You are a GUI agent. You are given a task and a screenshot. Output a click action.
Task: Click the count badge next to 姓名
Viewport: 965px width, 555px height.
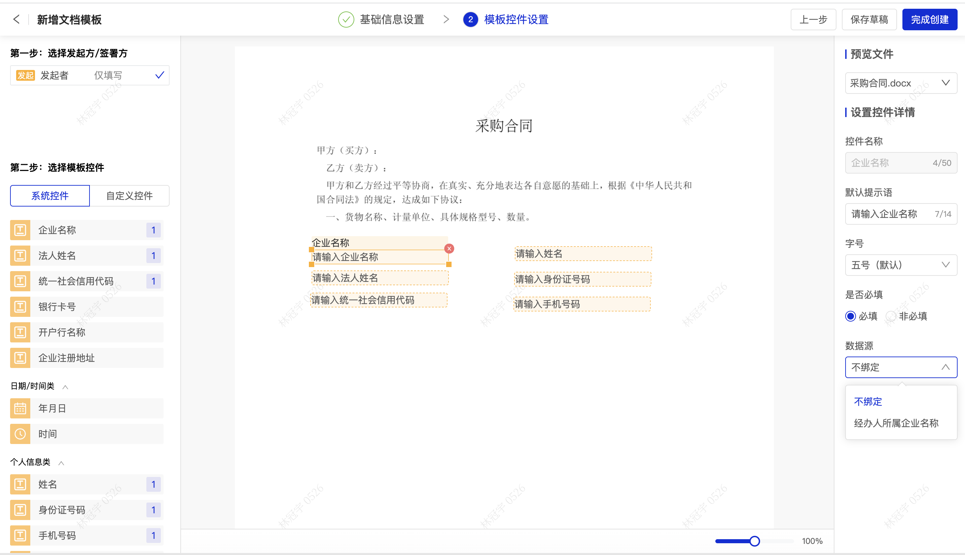point(153,484)
